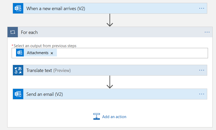216x130 pixels.
Task: Click the Translate text action icon
Action: click(x=18, y=70)
